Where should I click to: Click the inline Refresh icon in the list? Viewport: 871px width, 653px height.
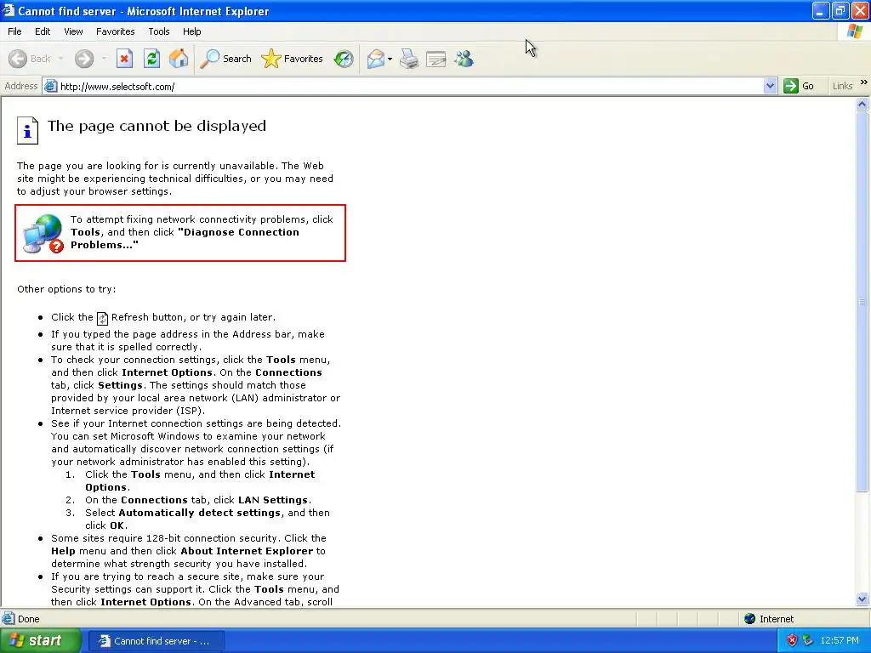coord(102,318)
